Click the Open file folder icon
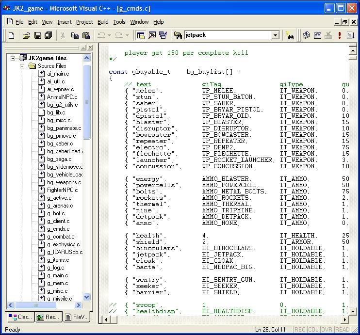This screenshot has width=360, height=335. click(x=26, y=35)
